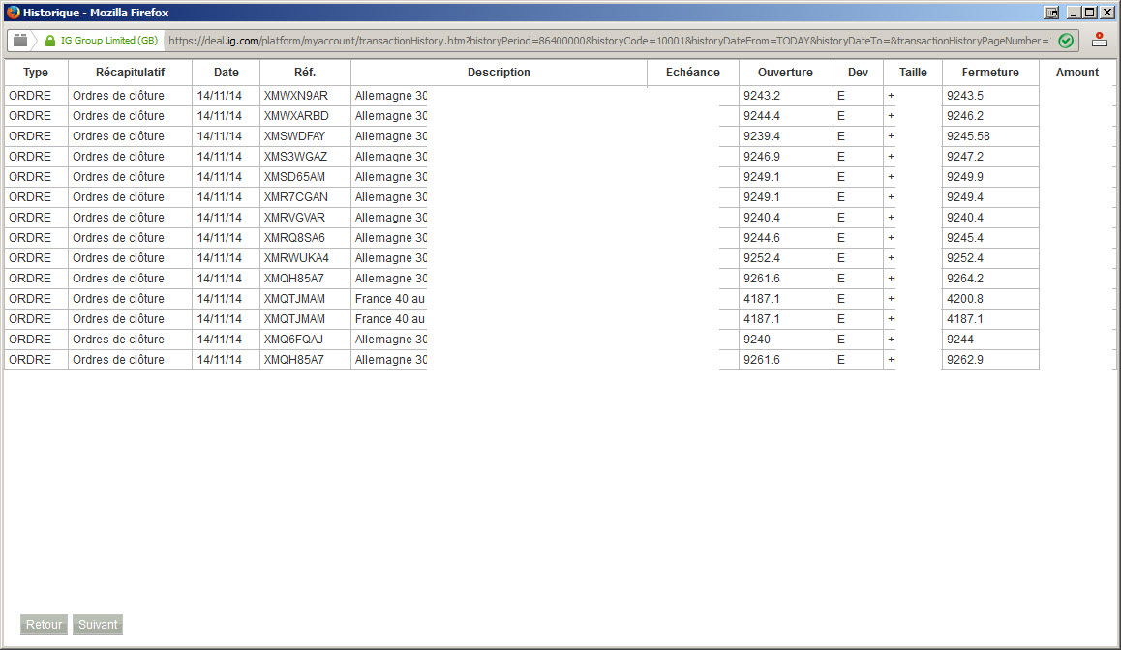
Task: Focus the transactionHistory URL field
Action: click(609, 41)
